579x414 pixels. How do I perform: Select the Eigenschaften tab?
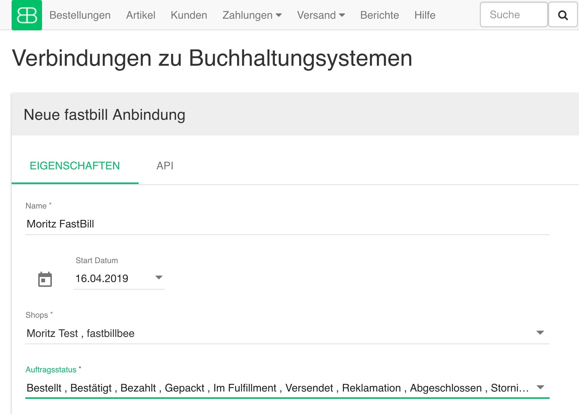75,166
